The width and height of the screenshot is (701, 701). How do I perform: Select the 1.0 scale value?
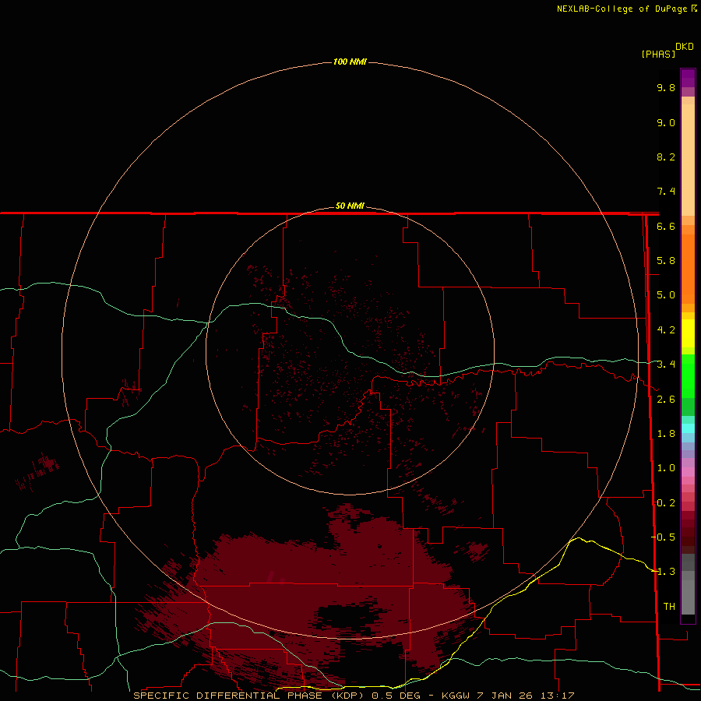[666, 468]
